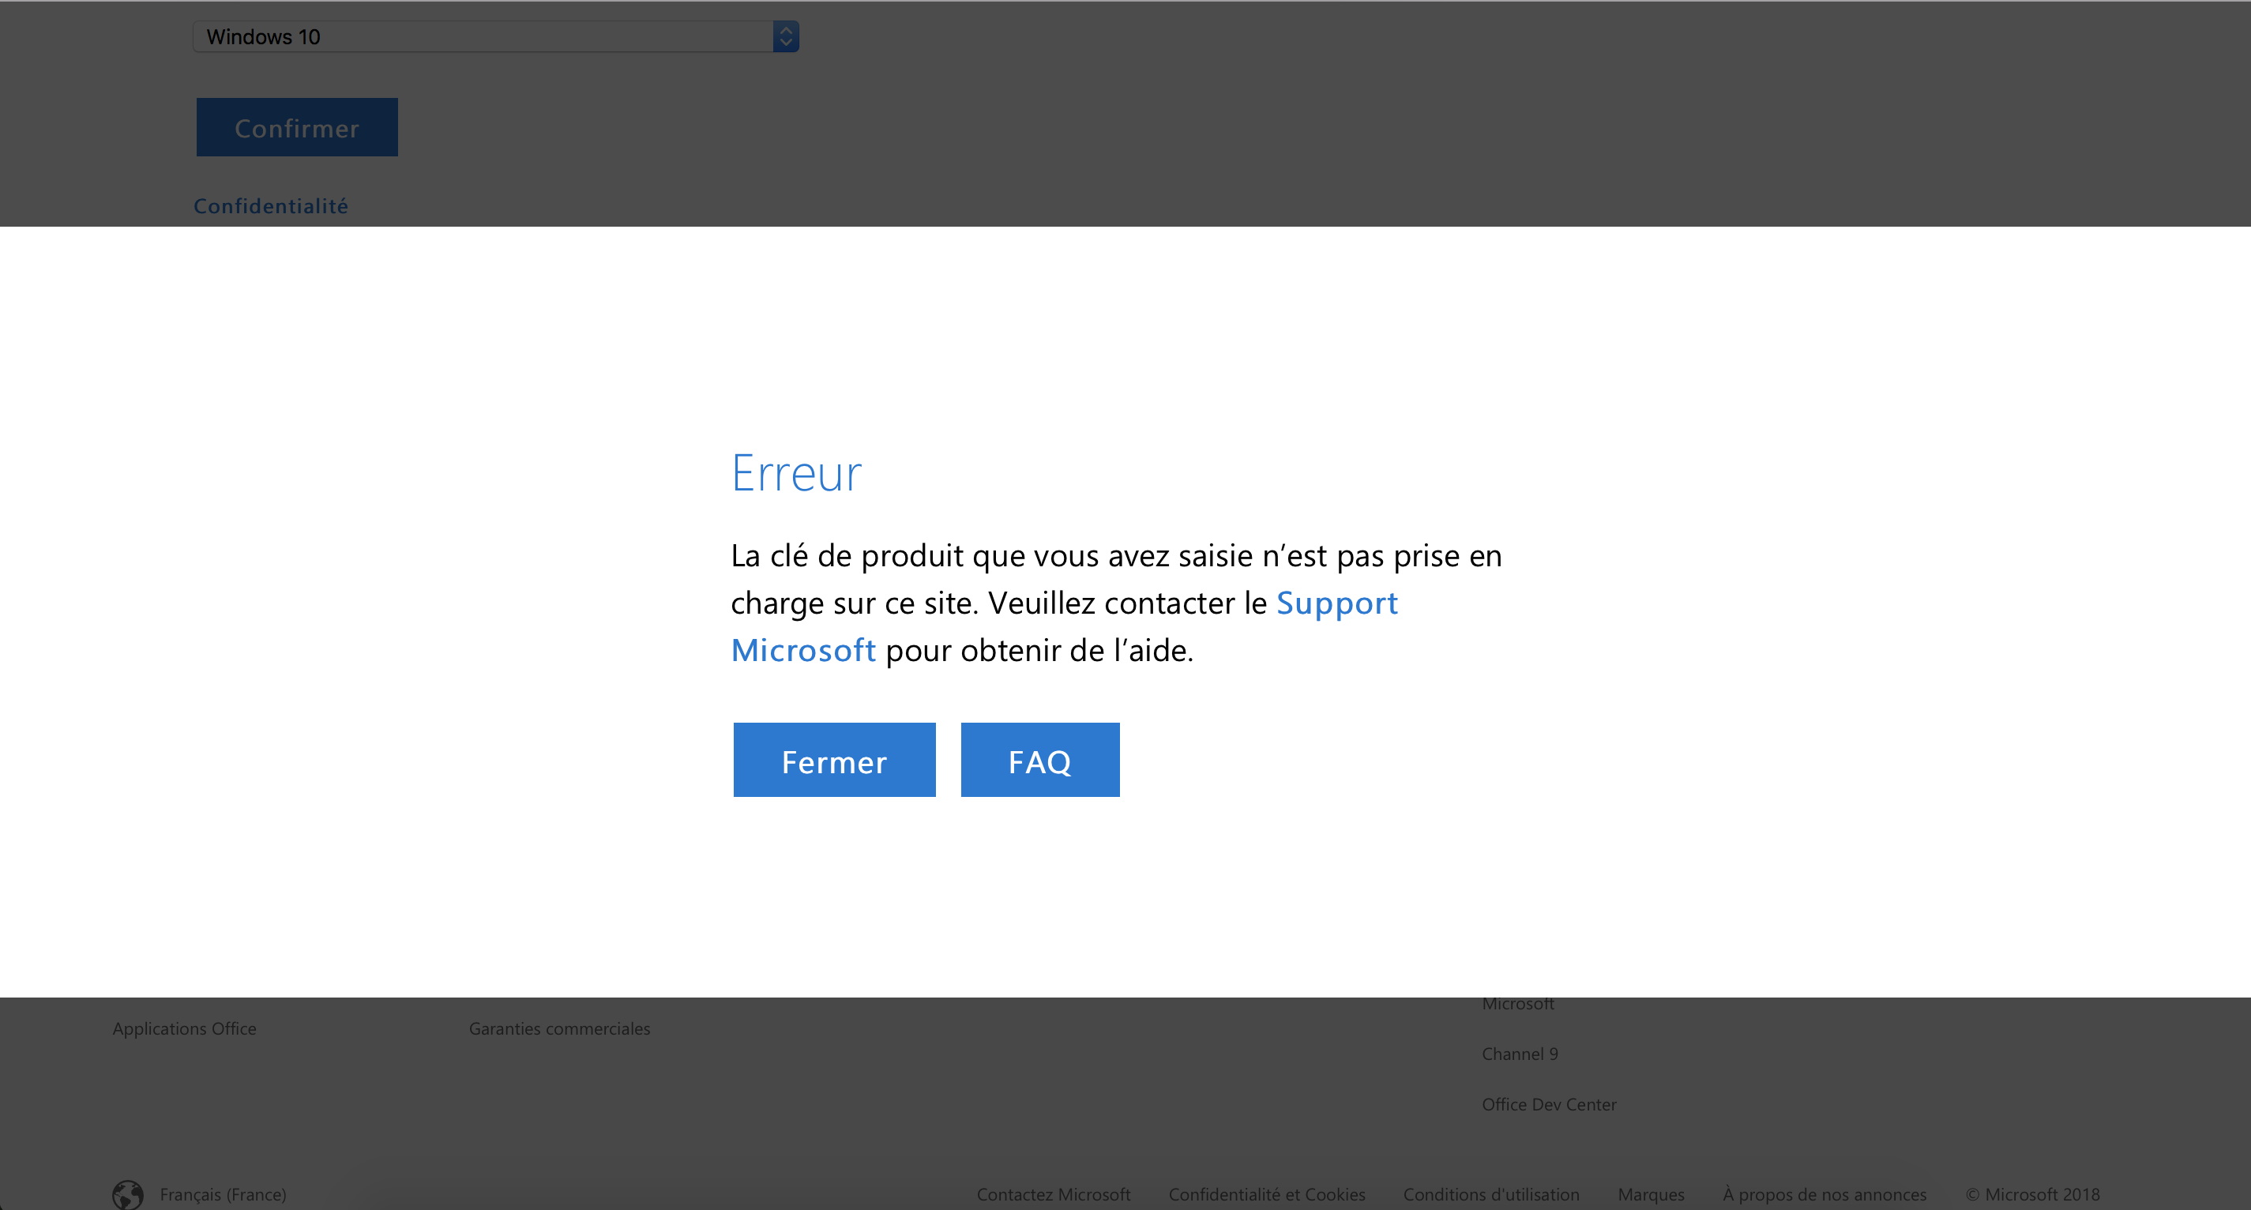Click À propos de nos annonces
Screen dimensions: 2251x1210
tap(1824, 1194)
